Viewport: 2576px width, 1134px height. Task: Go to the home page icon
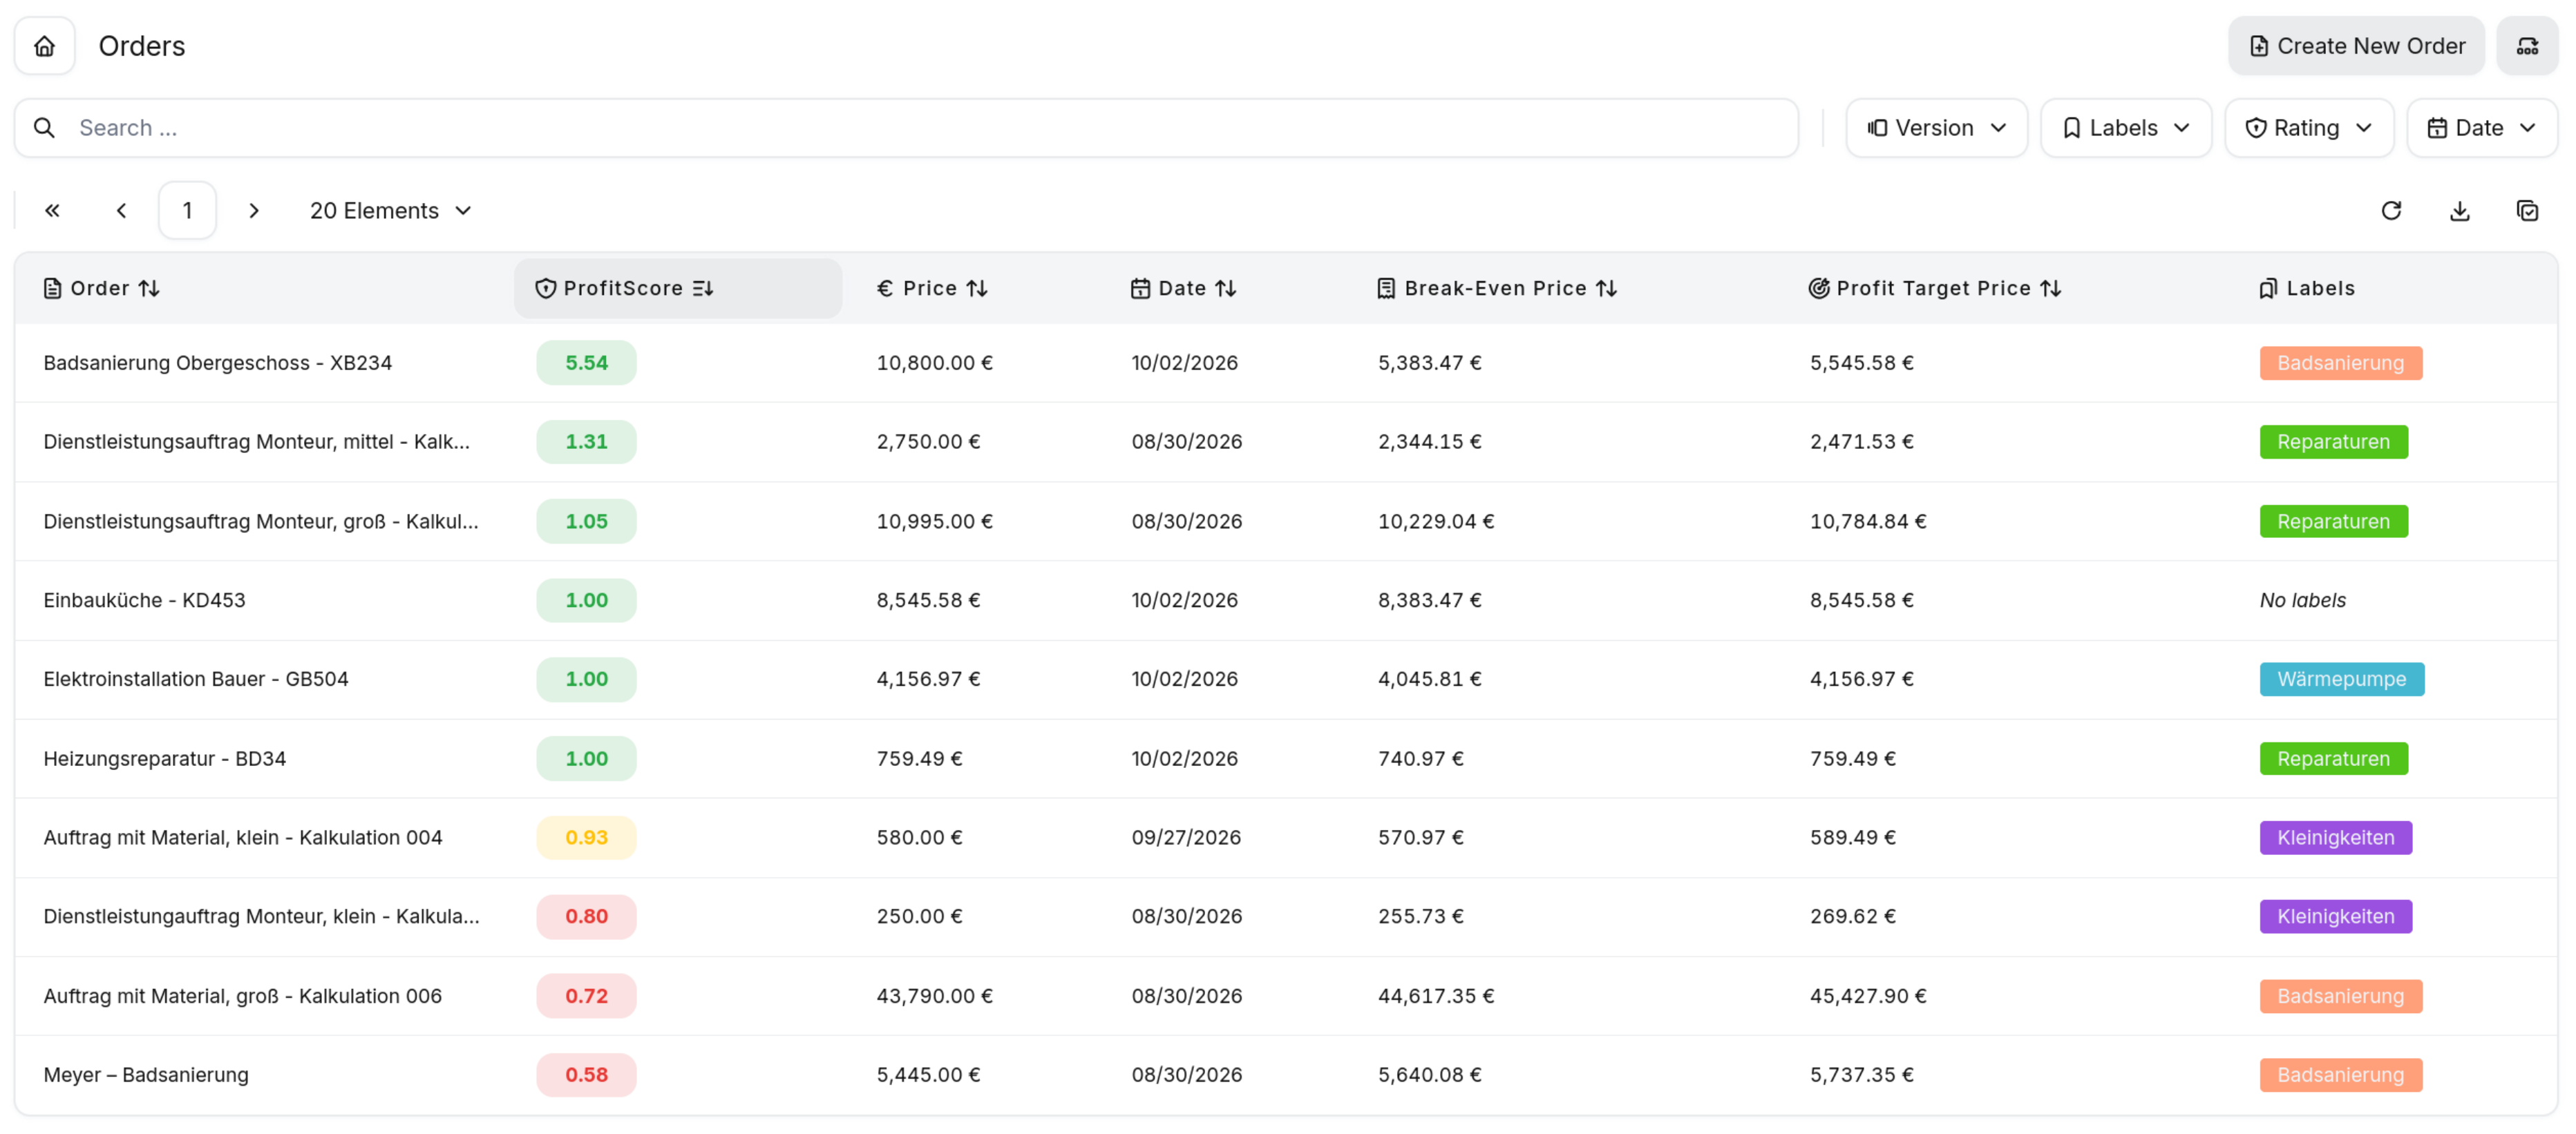pos(44,46)
